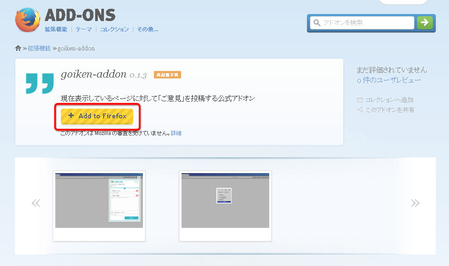Screen dimensions: 449x266
Task: Click 拡張機能 in the breadcrumb
Action: [x=39, y=48]
